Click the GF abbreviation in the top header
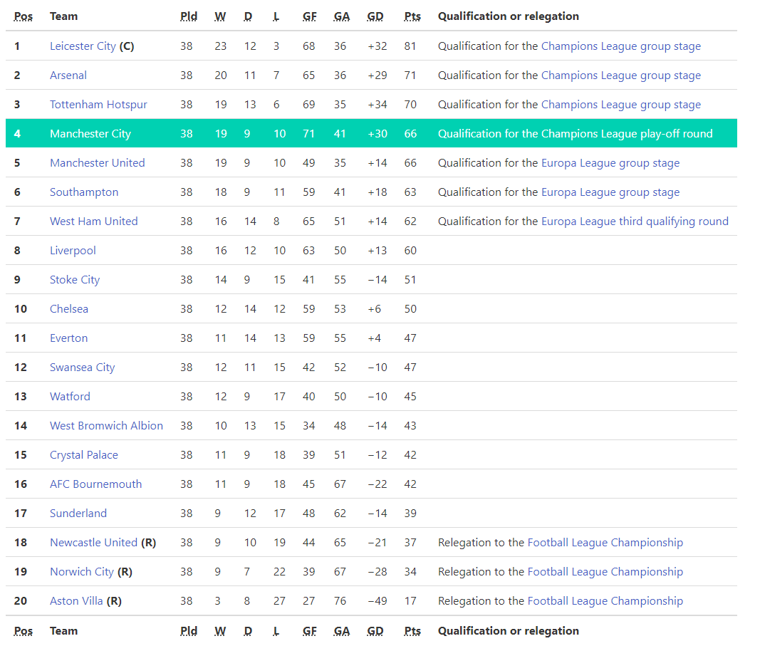 pos(309,16)
